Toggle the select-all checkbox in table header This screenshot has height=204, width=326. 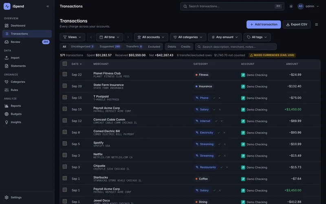[65, 64]
